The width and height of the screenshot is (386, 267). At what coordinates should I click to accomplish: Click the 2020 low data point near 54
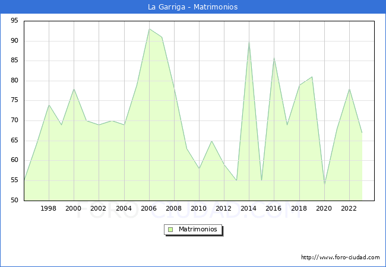pos(324,184)
